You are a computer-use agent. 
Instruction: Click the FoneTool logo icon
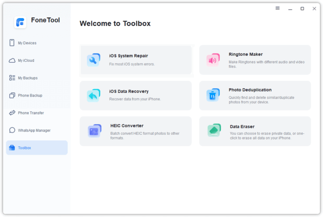20,22
